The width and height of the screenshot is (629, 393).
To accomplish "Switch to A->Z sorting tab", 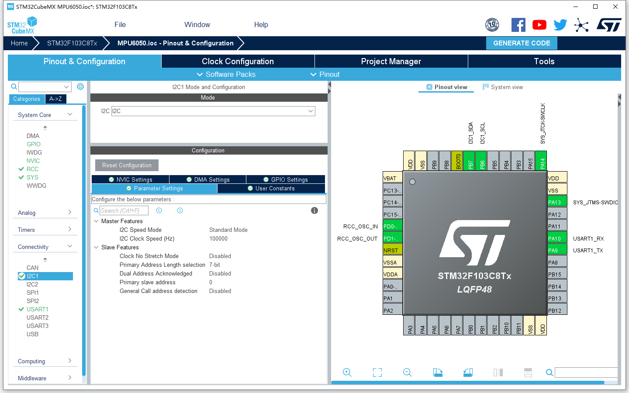I will pos(55,99).
